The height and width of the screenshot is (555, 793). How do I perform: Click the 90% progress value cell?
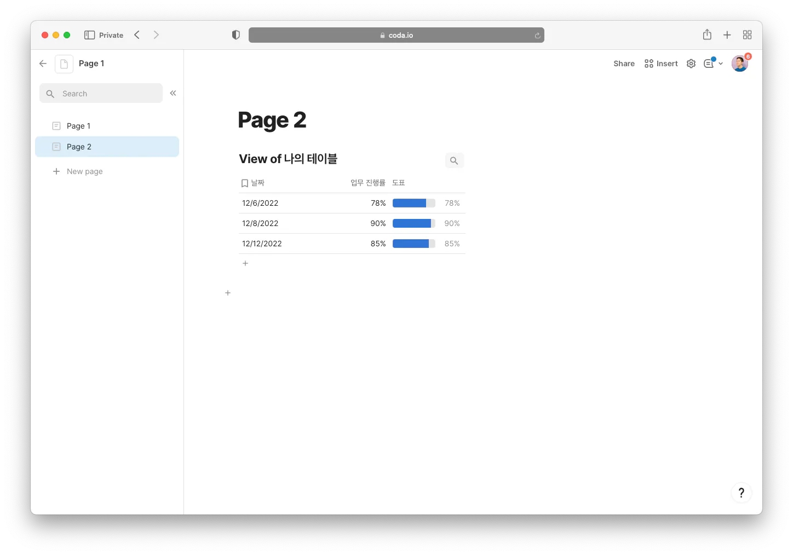coord(378,223)
